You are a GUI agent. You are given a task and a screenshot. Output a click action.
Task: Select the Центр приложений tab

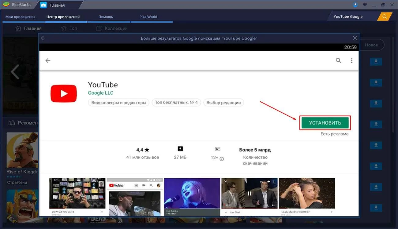coord(63,17)
